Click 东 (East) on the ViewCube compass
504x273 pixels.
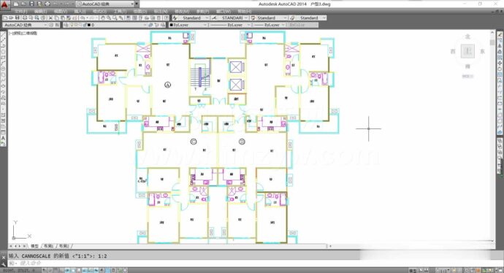pos(483,51)
